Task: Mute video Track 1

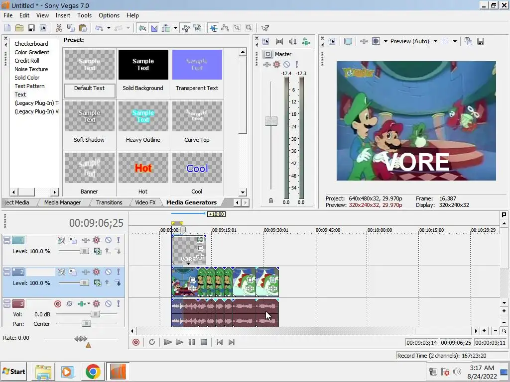Action: click(108, 240)
